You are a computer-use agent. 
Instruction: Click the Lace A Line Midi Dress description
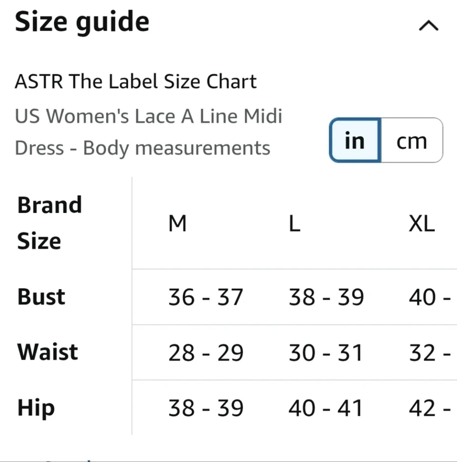pyautogui.click(x=148, y=132)
